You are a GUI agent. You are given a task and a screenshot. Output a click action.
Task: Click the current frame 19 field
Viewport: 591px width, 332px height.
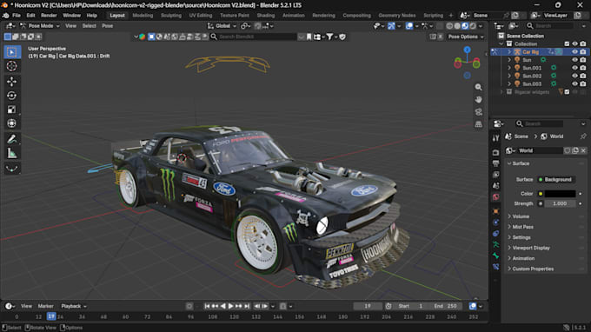[x=368, y=306]
